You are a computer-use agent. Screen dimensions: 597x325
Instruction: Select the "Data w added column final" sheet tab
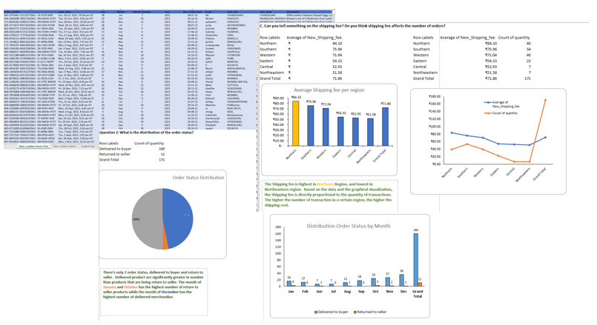(33, 147)
